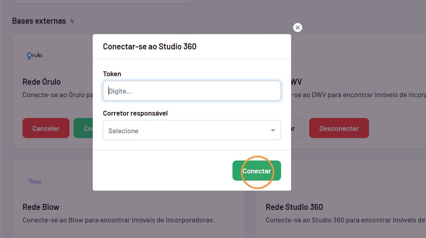Focus the Token input field
The width and height of the screenshot is (426, 238).
192,91
